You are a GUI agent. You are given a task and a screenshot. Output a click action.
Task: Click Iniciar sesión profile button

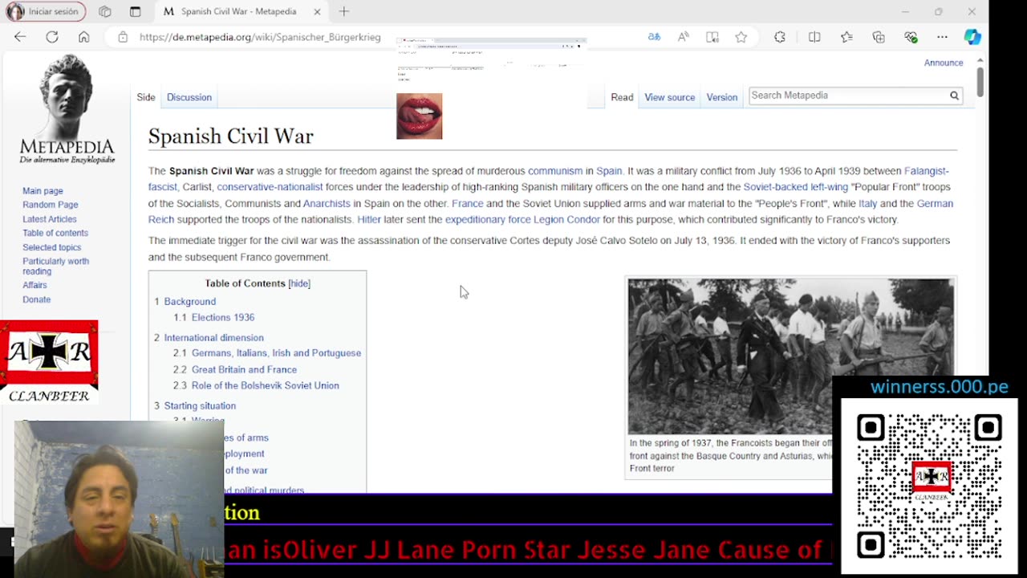click(45, 11)
